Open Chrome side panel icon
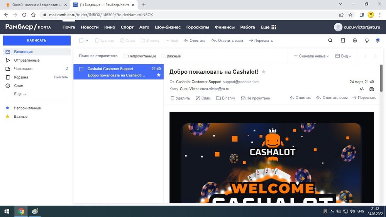 (361, 15)
